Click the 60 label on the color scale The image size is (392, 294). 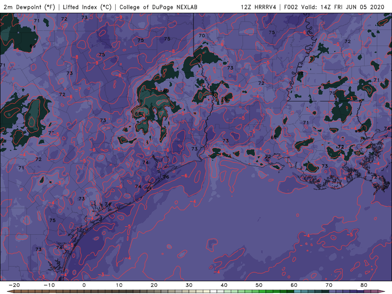294,285
